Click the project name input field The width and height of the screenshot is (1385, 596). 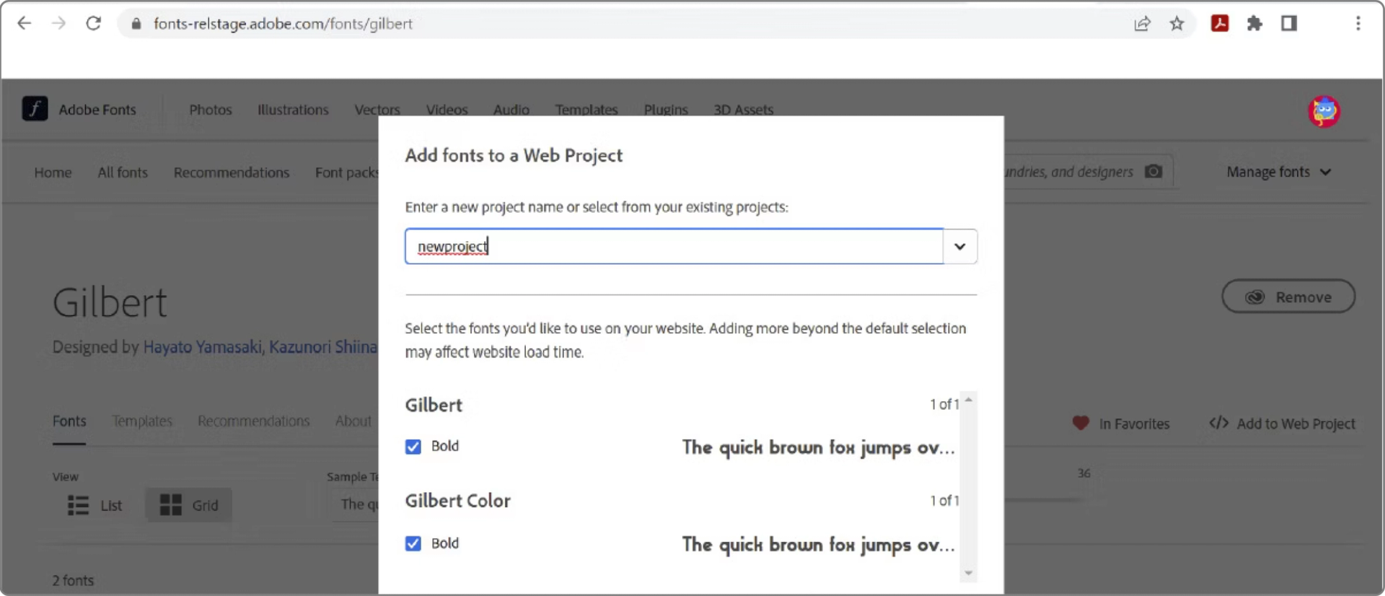[x=674, y=247]
